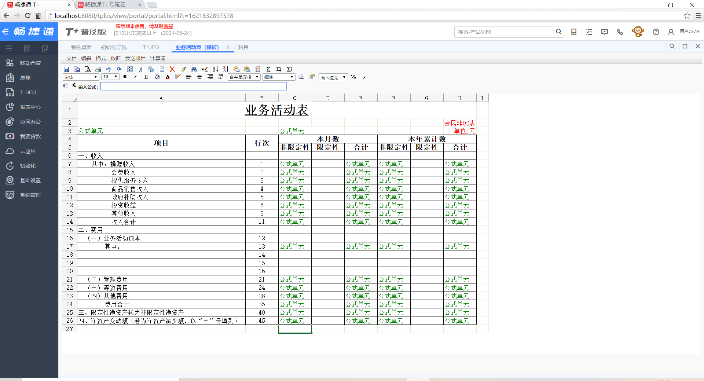This screenshot has width=704, height=381.
Task: Click the browser reload button
Action: 27,16
